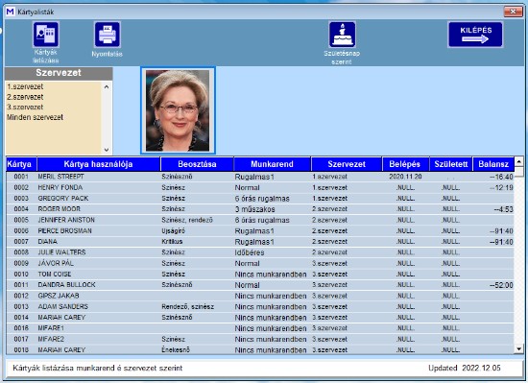528x383 pixels.
Task: Click the card holder photo thumbnail
Action: tap(178, 110)
